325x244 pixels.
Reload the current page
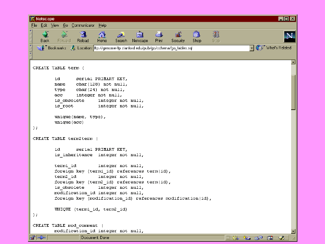tap(83, 36)
